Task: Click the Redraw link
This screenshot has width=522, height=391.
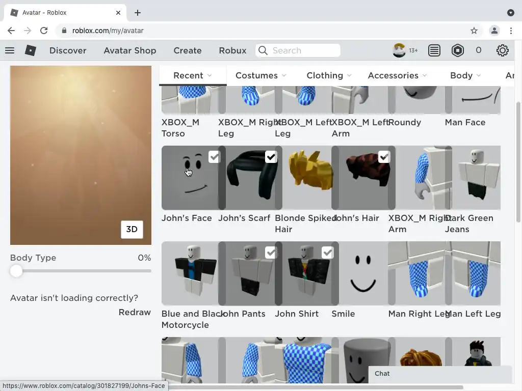Action: click(x=135, y=312)
